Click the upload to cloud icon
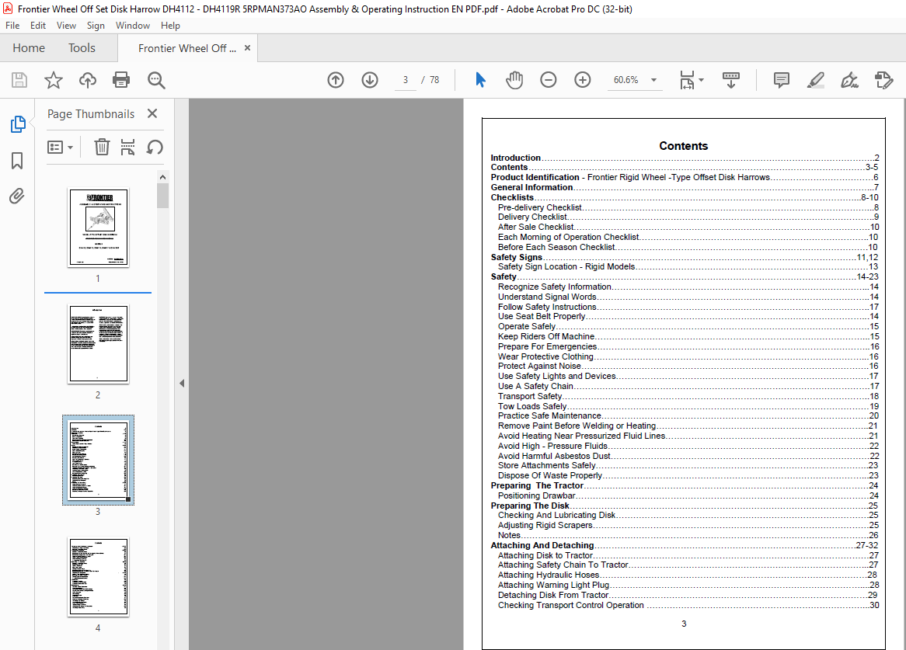The height and width of the screenshot is (650, 906). 88,80
